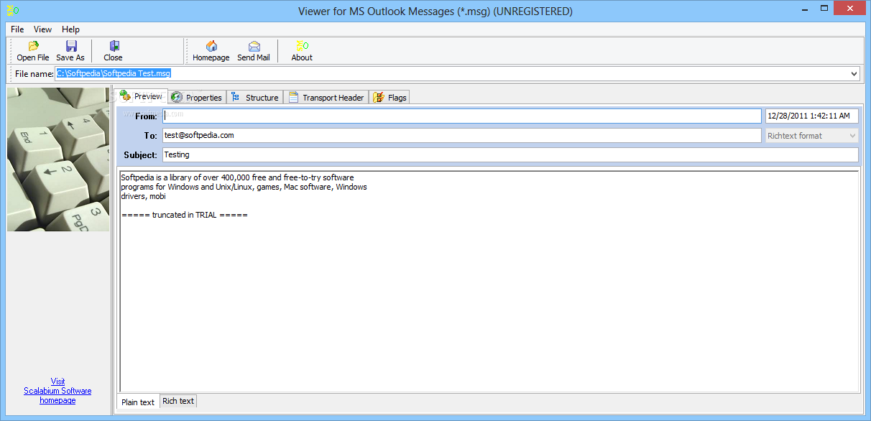
Task: Click the date field 12/28/2011 1:42:11 AM
Action: 812,116
